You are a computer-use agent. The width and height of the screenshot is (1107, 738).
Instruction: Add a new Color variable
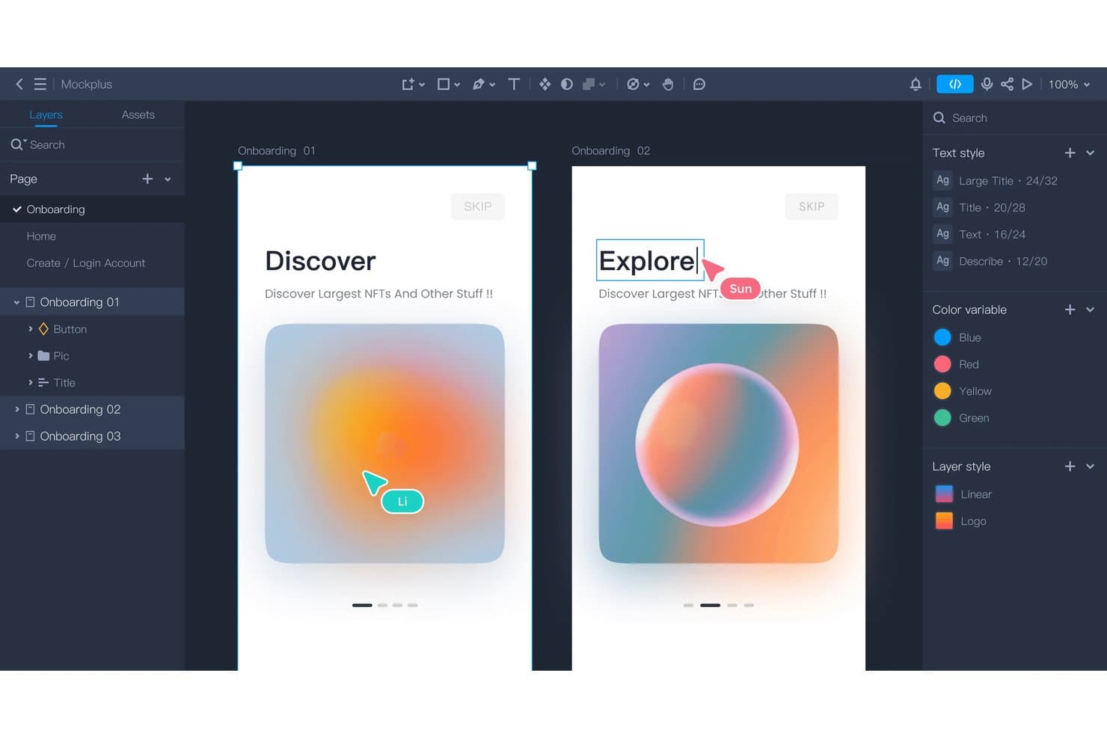1070,310
